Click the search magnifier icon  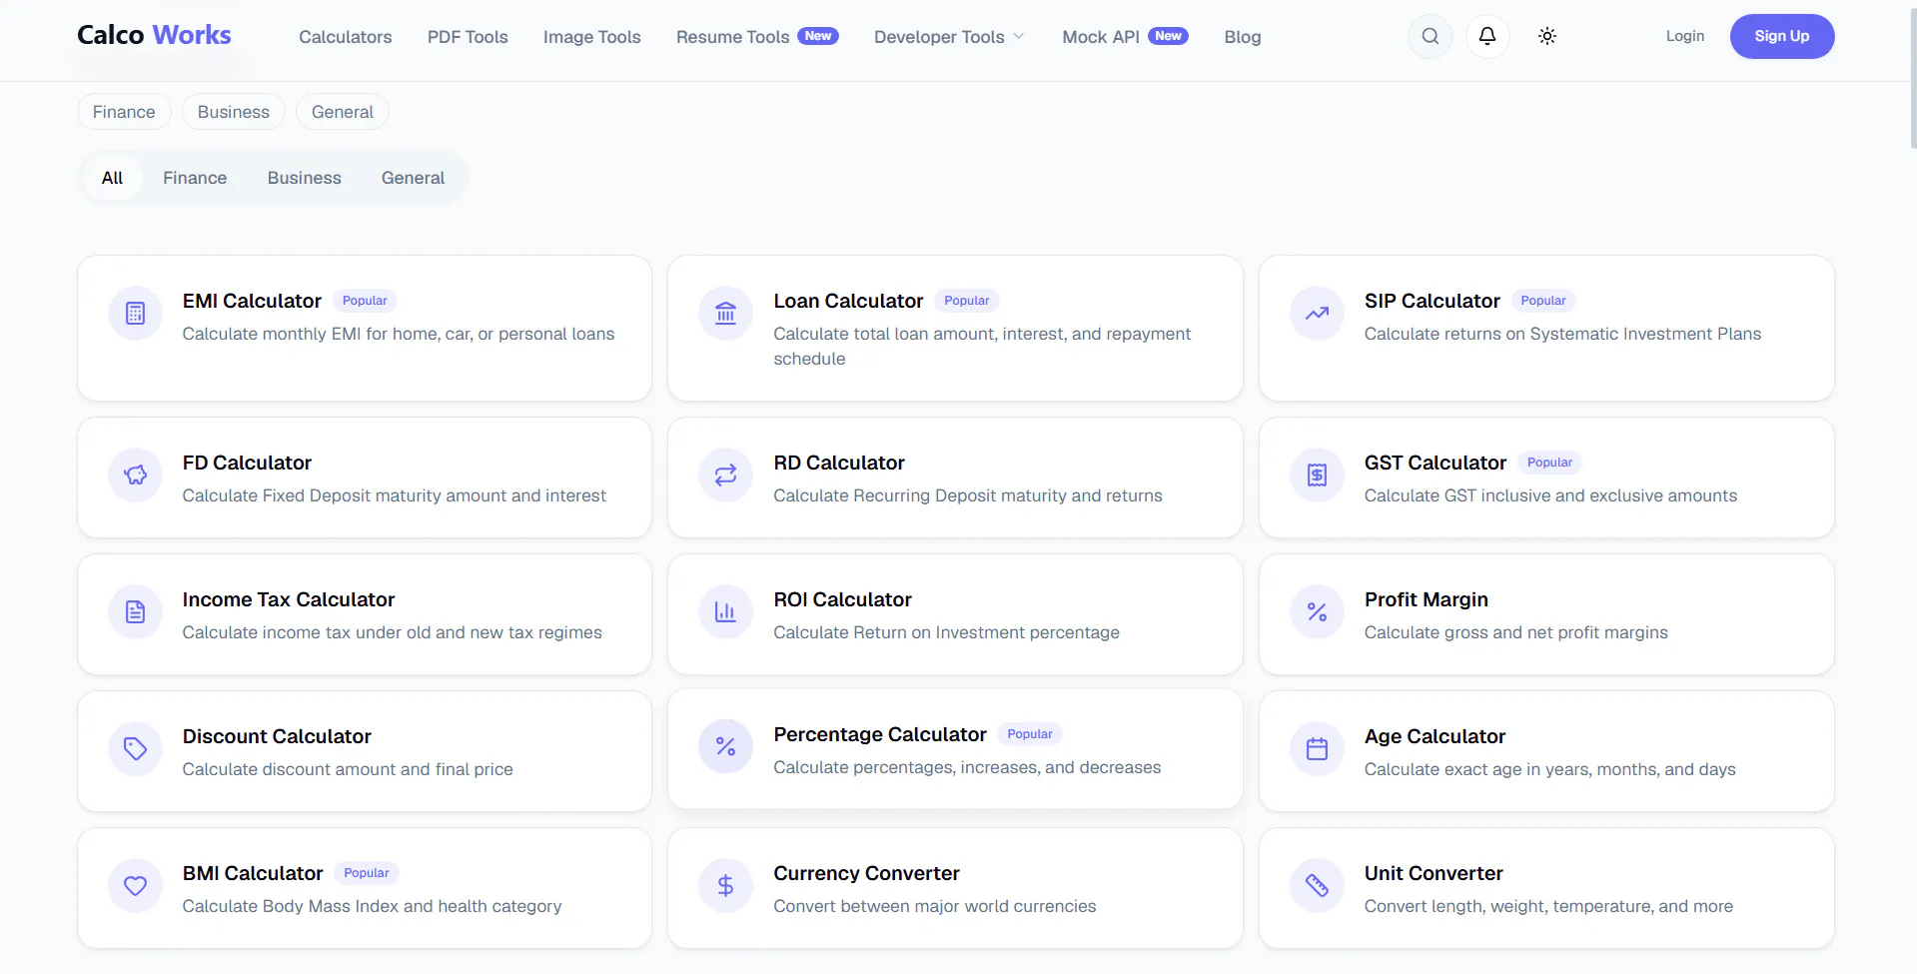coord(1431,36)
